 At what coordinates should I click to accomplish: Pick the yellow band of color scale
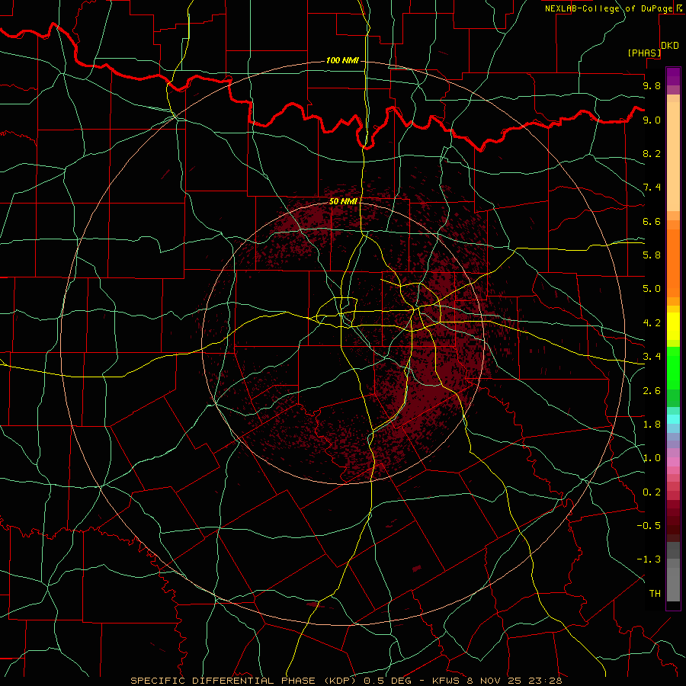[x=673, y=326]
